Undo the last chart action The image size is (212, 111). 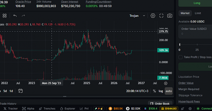[x=15, y=16]
